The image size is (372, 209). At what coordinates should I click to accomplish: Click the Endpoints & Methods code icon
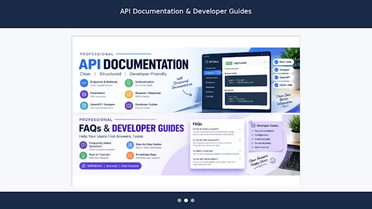click(x=84, y=83)
